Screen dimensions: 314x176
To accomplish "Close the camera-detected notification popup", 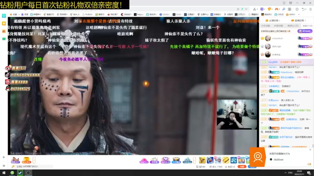I will [x=310, y=150].
